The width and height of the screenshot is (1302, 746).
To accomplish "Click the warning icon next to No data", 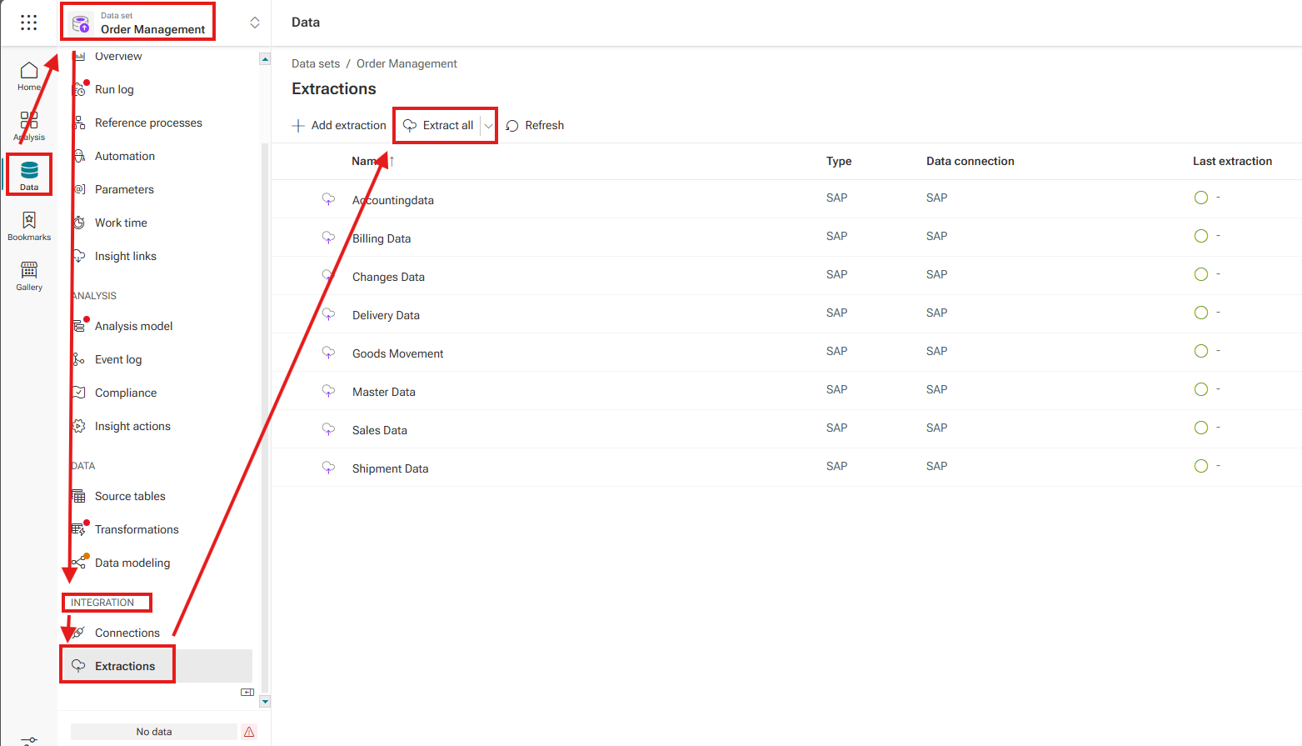I will pyautogui.click(x=249, y=732).
